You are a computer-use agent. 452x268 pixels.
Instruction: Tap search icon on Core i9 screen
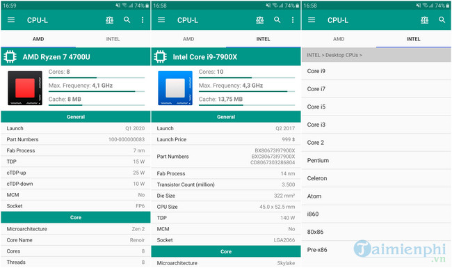pos(277,20)
